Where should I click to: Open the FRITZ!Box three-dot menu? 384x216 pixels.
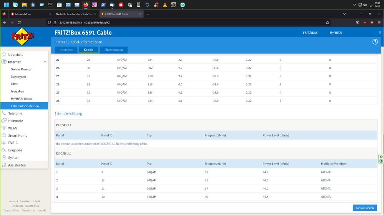pos(380,33)
